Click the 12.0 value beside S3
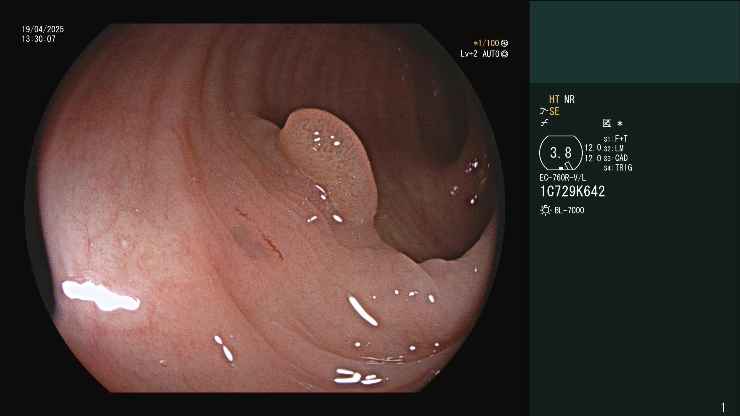Screen dimensions: 740x416 click(593, 158)
